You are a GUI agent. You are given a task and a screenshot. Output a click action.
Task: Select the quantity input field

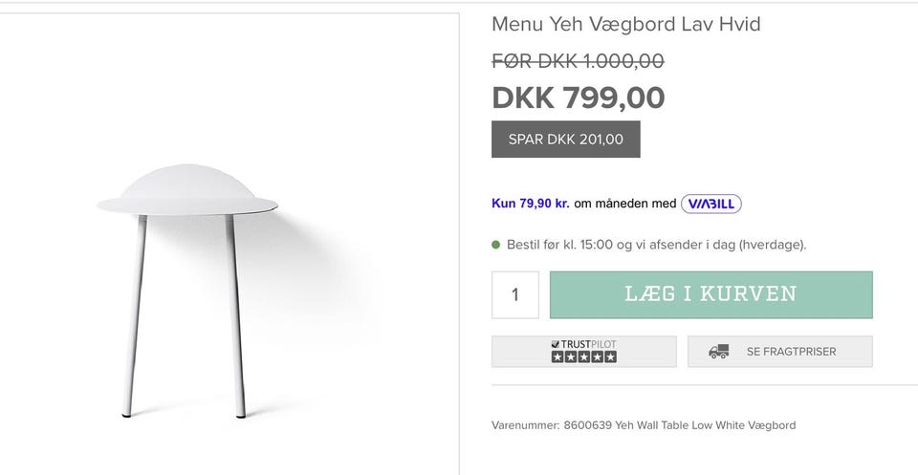[x=515, y=294]
